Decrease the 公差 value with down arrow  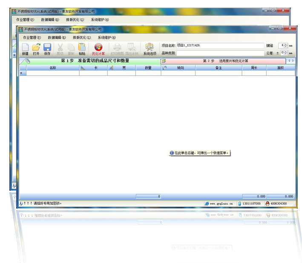coord(286,54)
